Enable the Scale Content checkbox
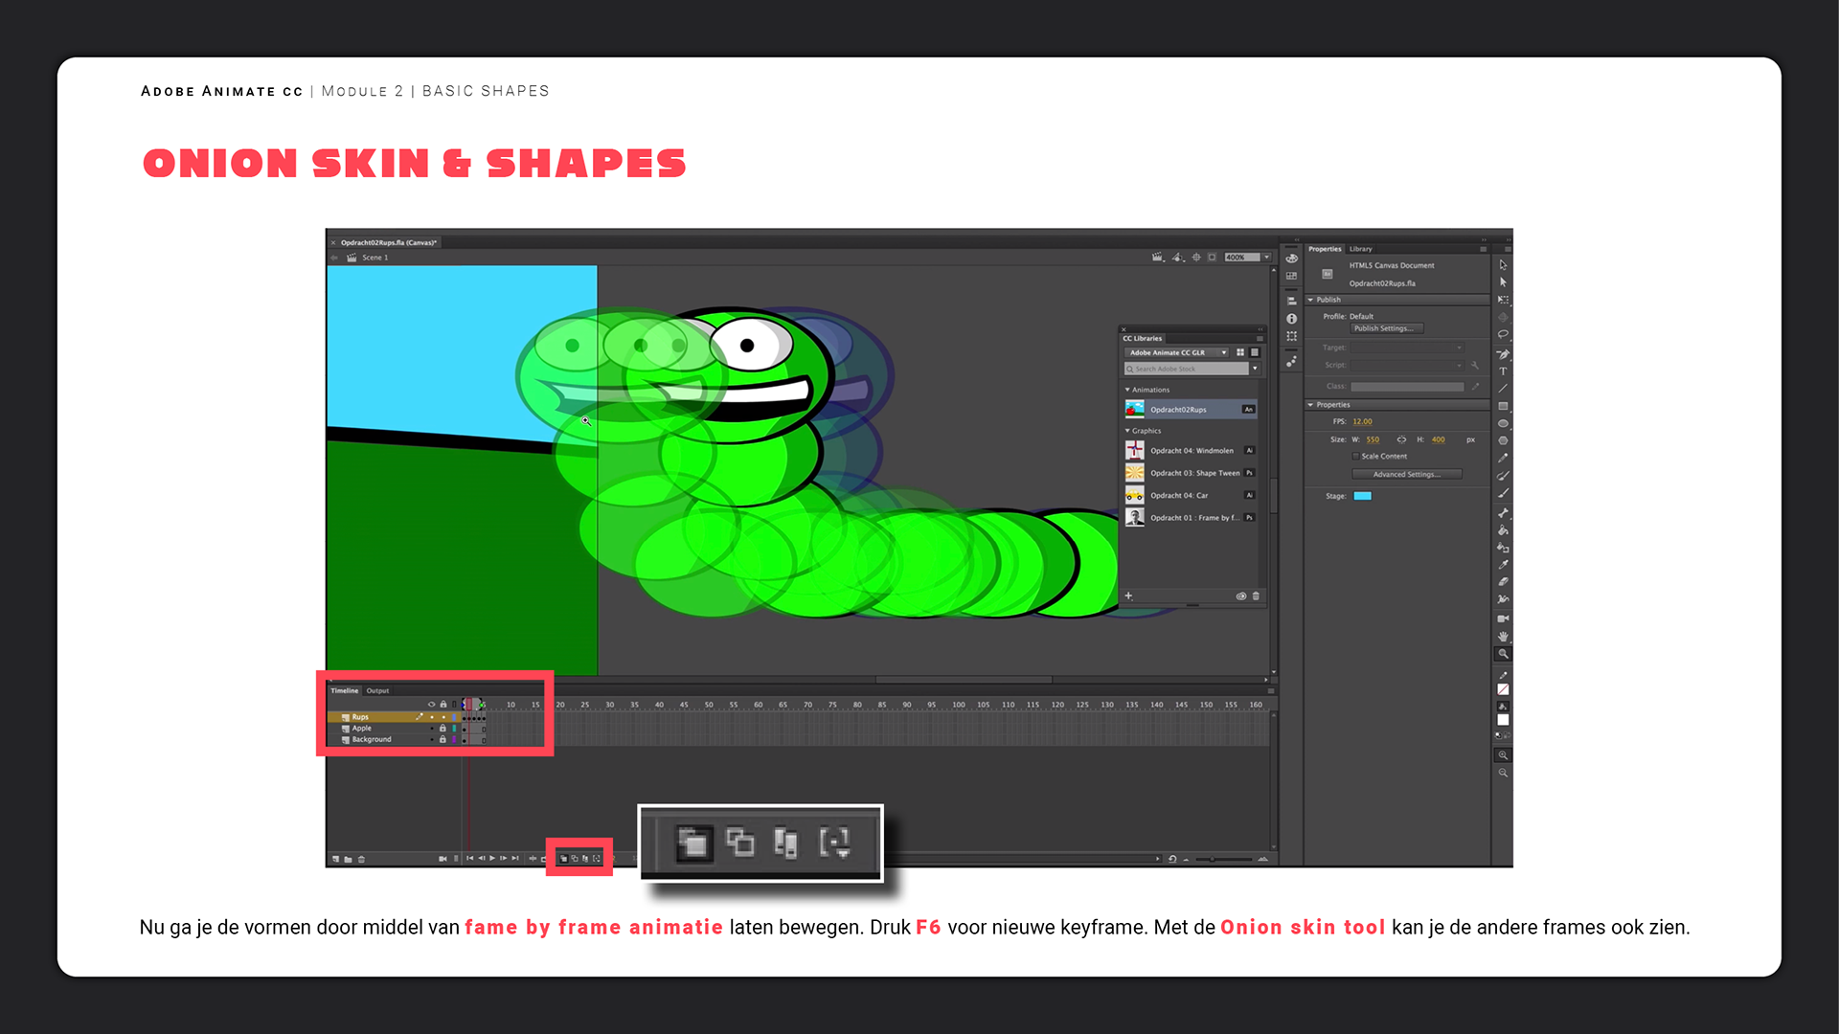 [1355, 457]
